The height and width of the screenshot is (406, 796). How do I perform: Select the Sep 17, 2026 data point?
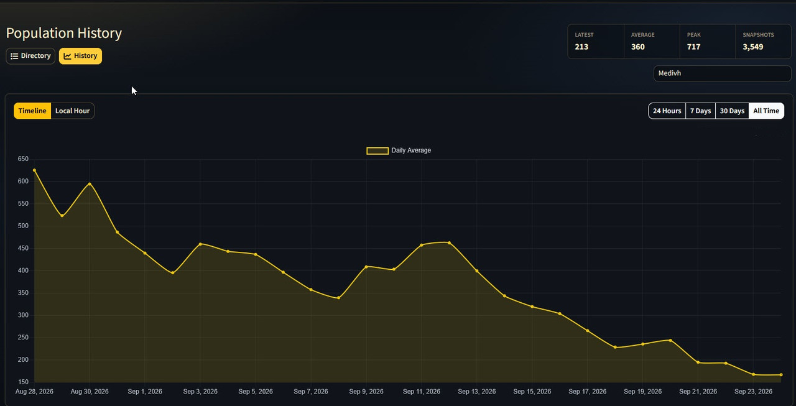[x=588, y=331]
